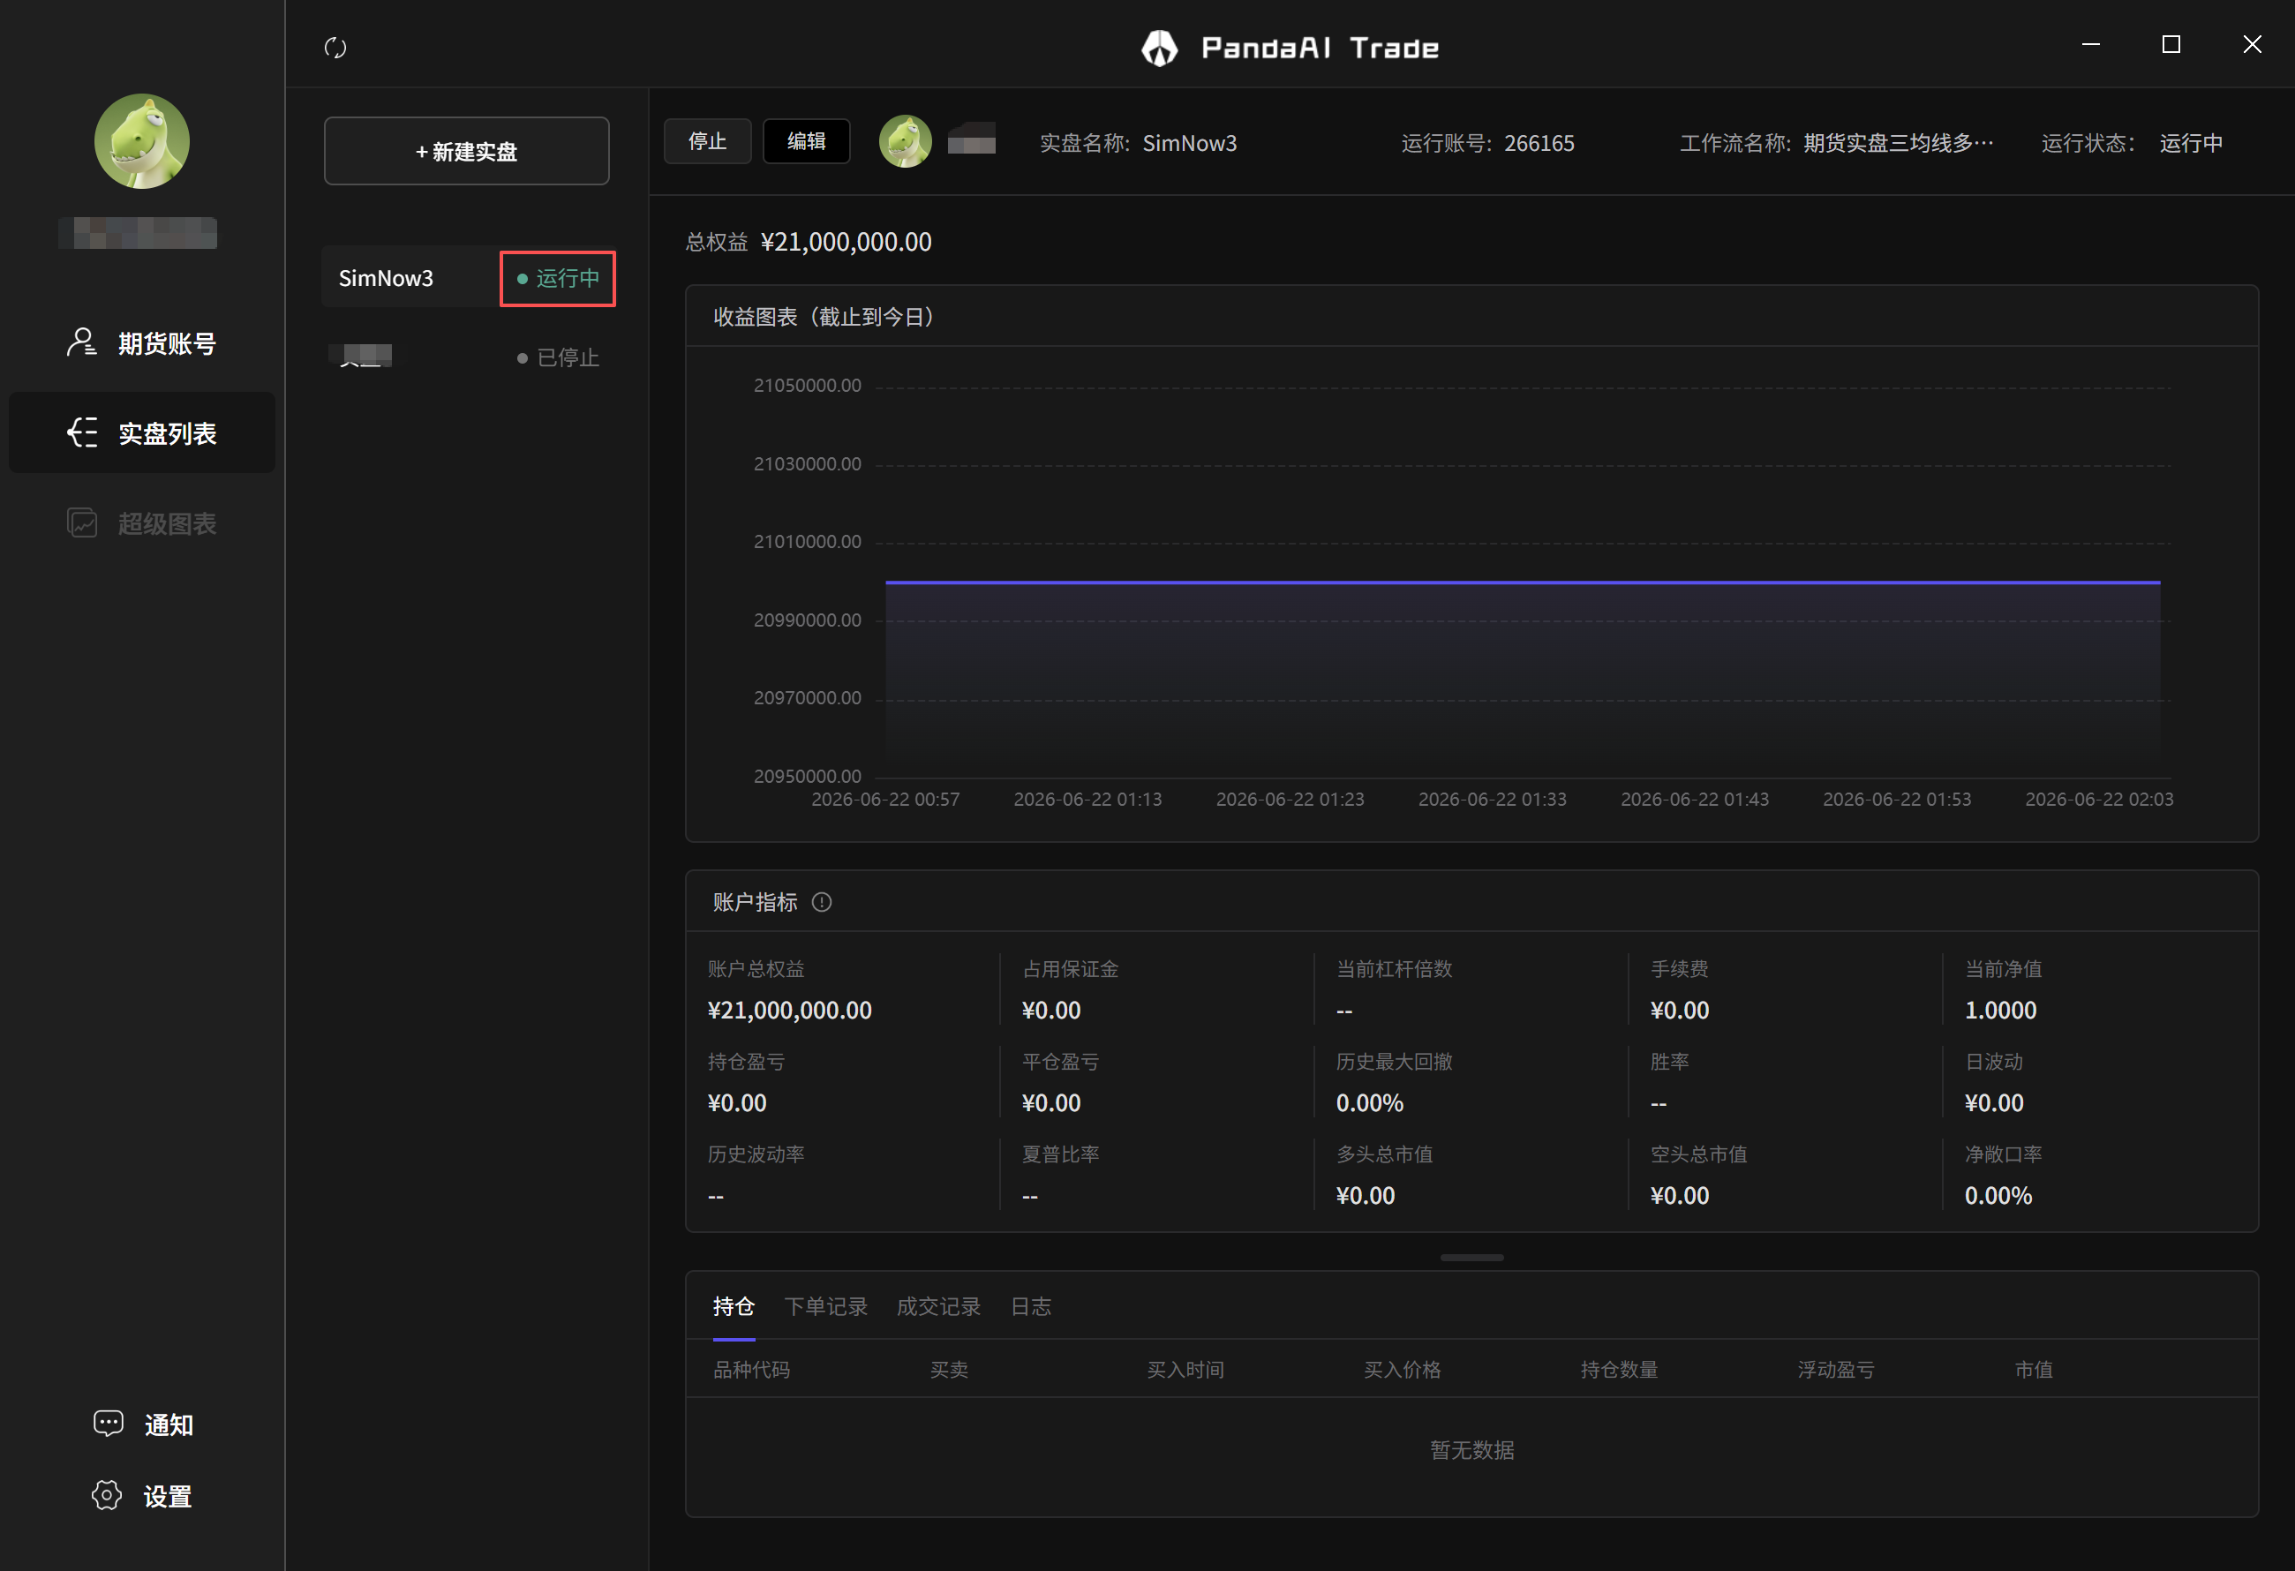Click the 2026-06-22 01:33 x-axis label

pyautogui.click(x=1492, y=799)
